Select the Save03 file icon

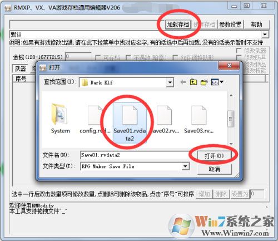[x=198, y=115]
